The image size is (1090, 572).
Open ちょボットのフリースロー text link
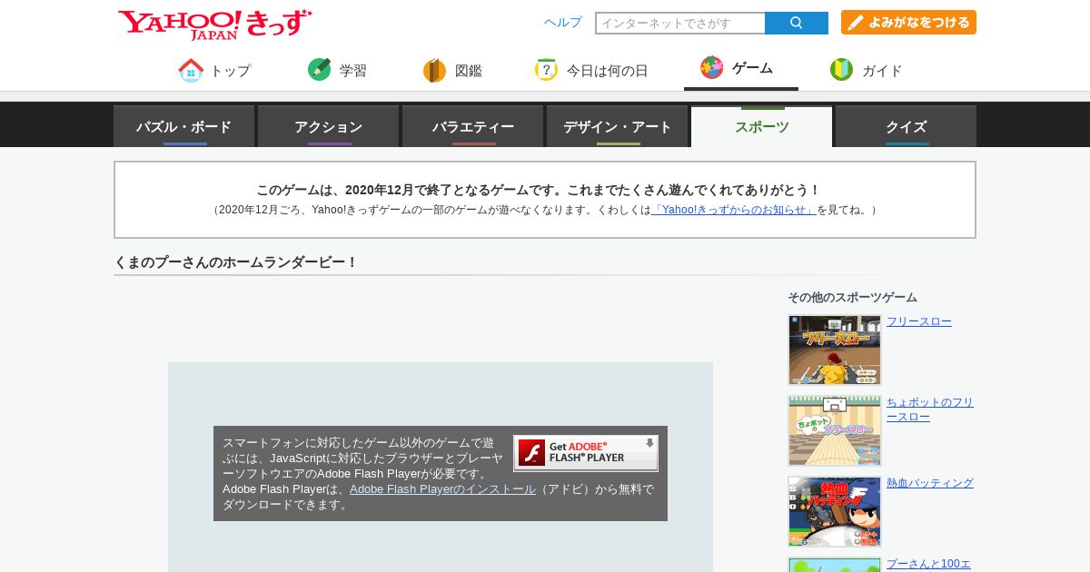pyautogui.click(x=930, y=409)
